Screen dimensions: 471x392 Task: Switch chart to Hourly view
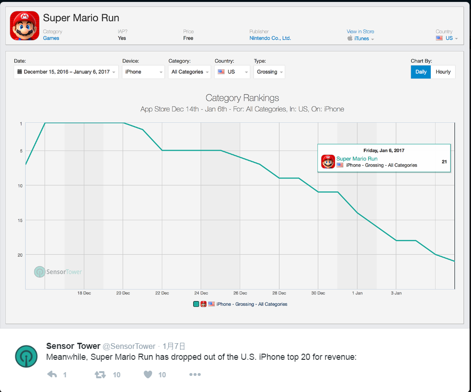[x=443, y=72]
